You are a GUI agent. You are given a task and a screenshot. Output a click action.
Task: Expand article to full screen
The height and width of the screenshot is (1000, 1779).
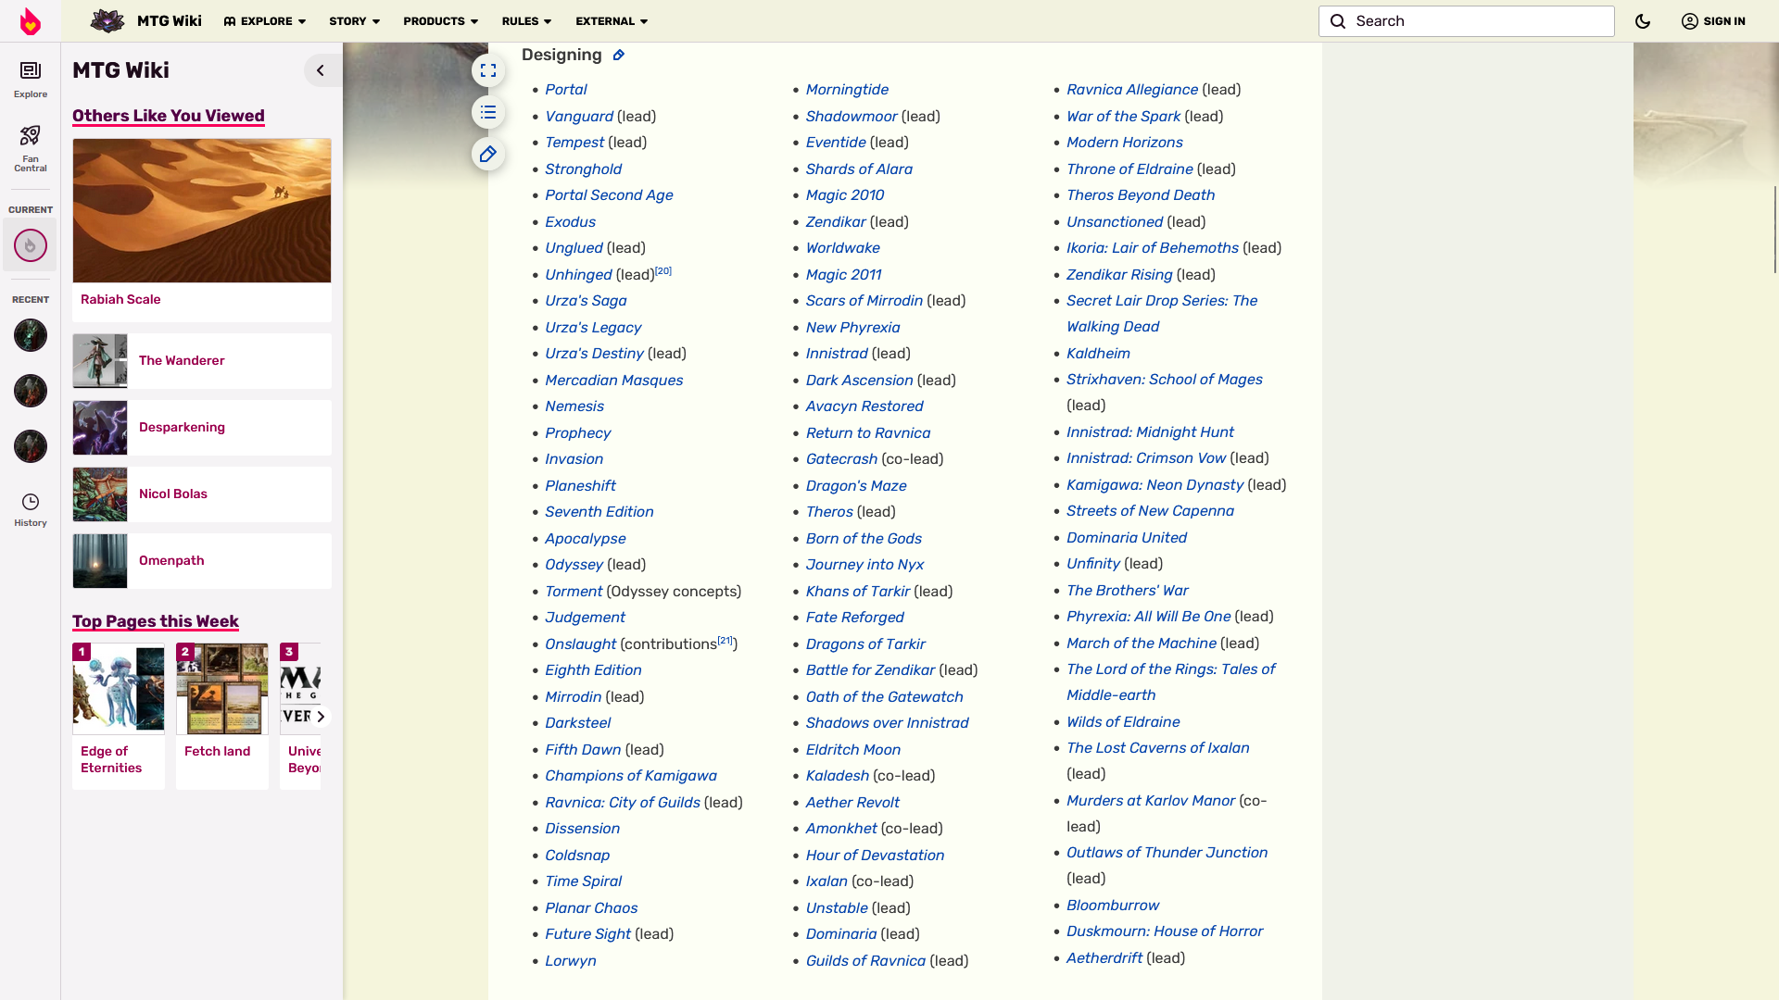point(488,70)
